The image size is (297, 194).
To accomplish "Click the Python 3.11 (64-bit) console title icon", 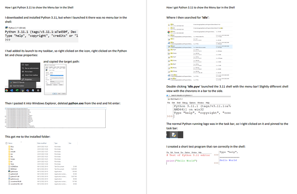I will coord(6,28).
